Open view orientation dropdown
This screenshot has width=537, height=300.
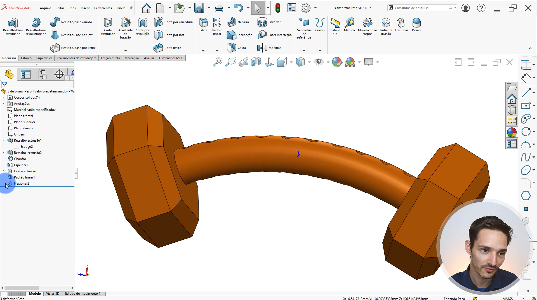pos(291,62)
